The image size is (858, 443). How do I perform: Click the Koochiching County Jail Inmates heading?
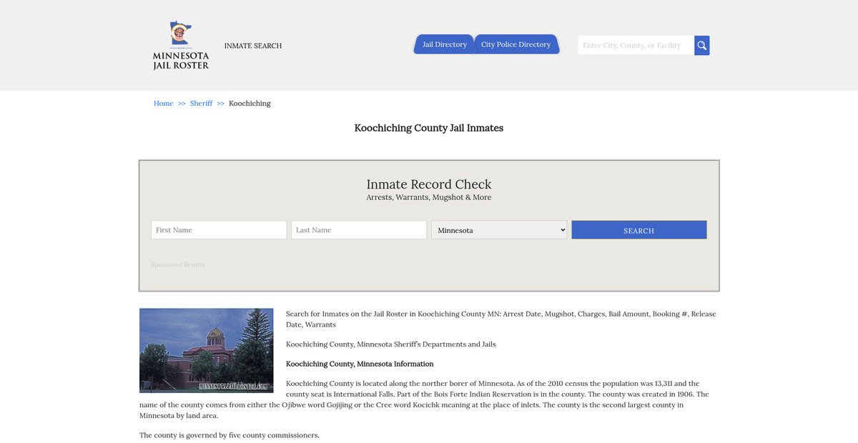tap(429, 128)
